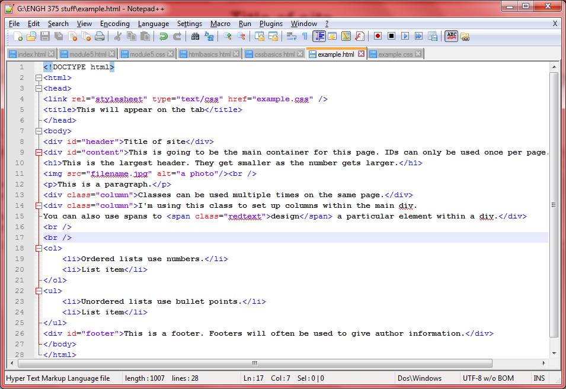The image size is (566, 389).
Task: Open the Settings menu
Action: pyautogui.click(x=190, y=24)
